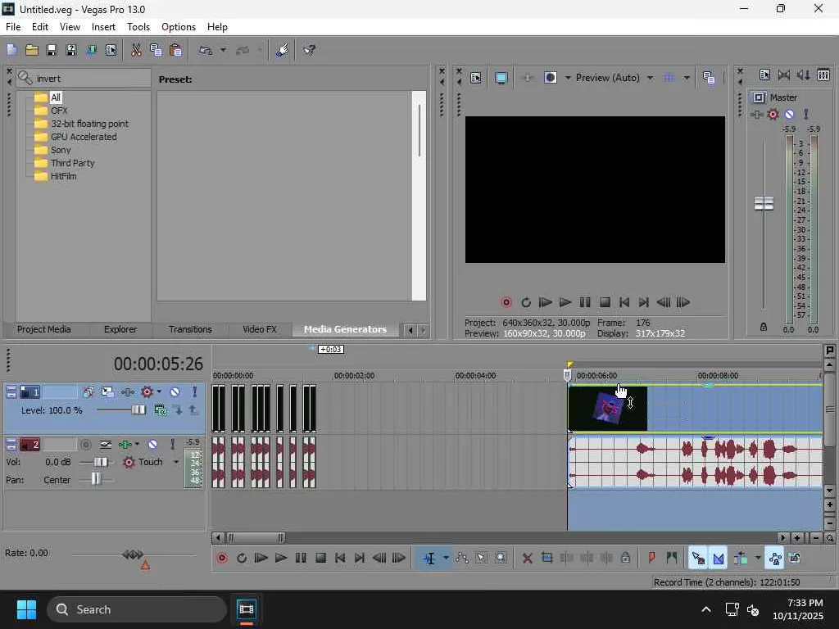Viewport: 839px width, 629px height.
Task: Select the HitFilm folder
Action: (x=63, y=177)
